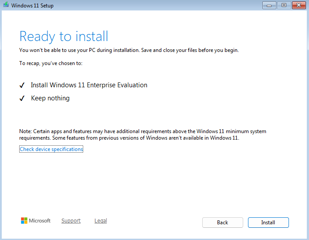Screen dimensions: 309x240
Task: Close the Windows 11 Setup window
Action: pyautogui.click(x=299, y=5)
